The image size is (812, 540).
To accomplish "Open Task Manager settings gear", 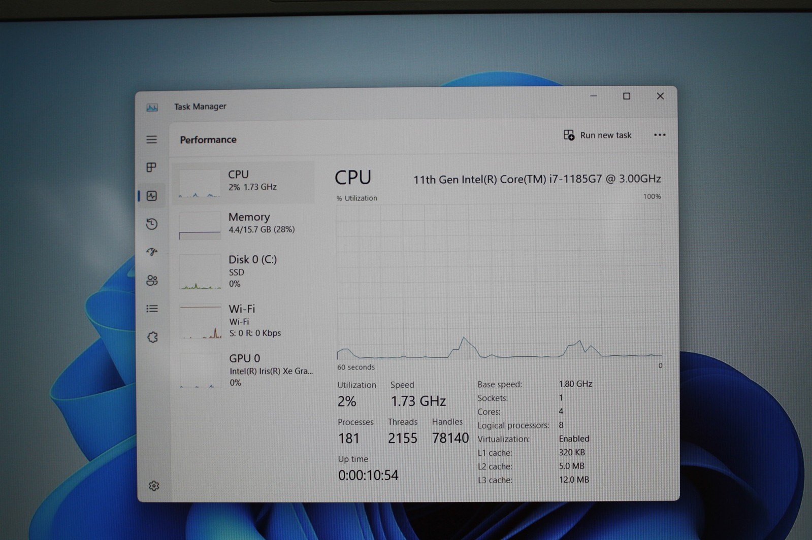I will (x=154, y=486).
